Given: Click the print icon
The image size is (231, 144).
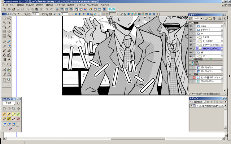Looking at the screenshot, I should tap(57, 9).
